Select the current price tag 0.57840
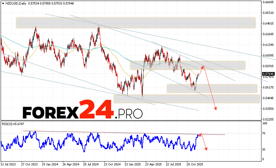This screenshot has height=168, width=276. [x=269, y=74]
